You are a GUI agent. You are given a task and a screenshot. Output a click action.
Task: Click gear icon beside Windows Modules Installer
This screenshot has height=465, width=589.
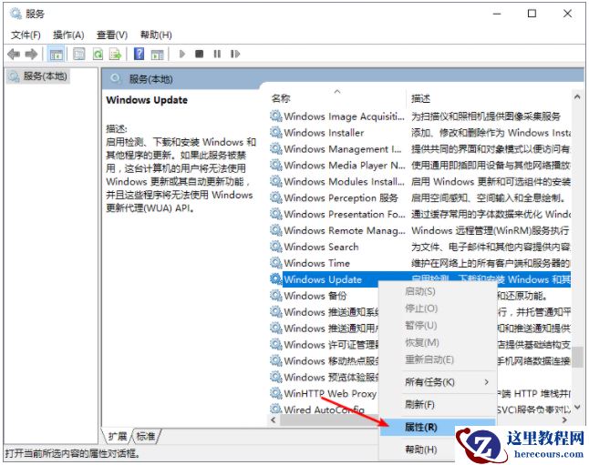point(276,181)
